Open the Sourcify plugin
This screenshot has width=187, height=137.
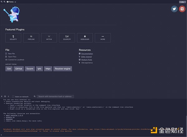[67, 38]
